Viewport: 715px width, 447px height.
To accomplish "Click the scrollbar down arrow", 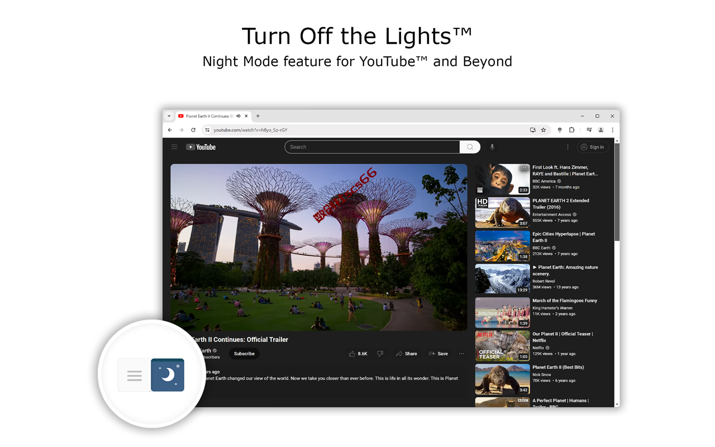I will tap(617, 404).
